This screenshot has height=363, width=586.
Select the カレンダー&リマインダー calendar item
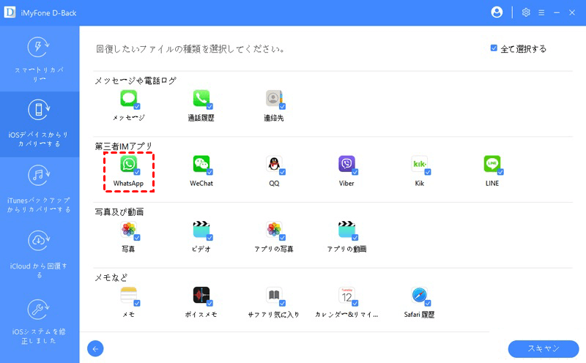pyautogui.click(x=346, y=295)
